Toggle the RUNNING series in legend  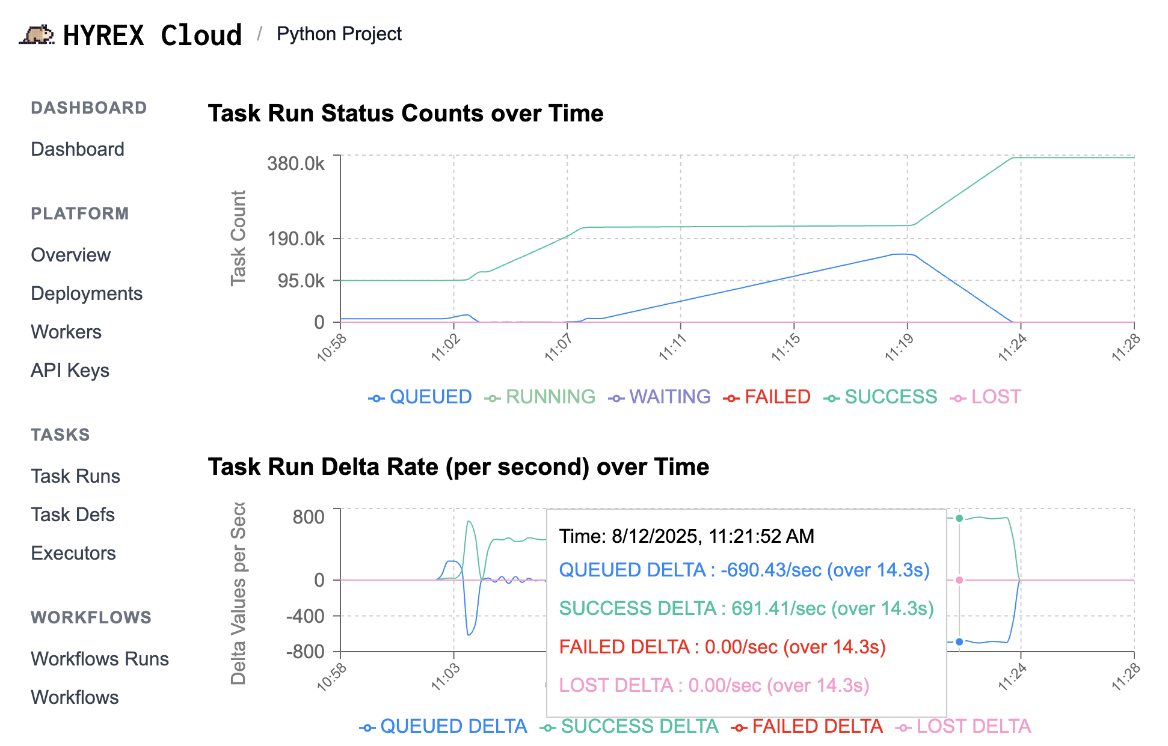[550, 397]
